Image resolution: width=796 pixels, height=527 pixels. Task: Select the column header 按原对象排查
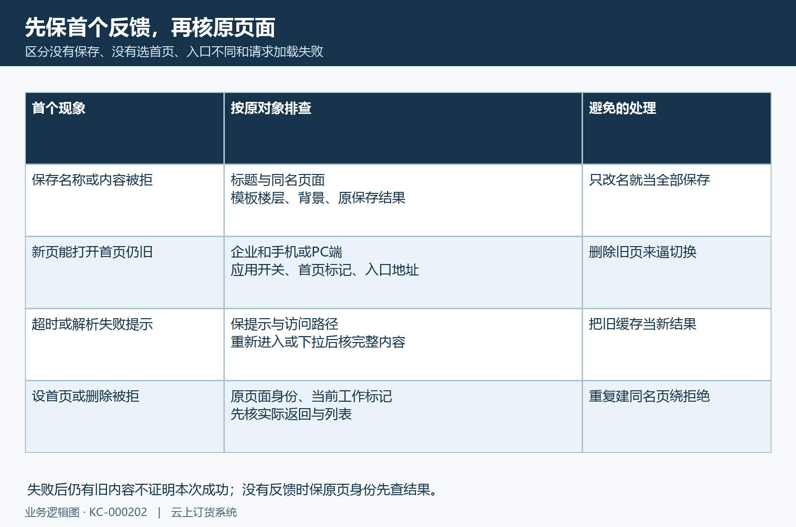click(403, 128)
